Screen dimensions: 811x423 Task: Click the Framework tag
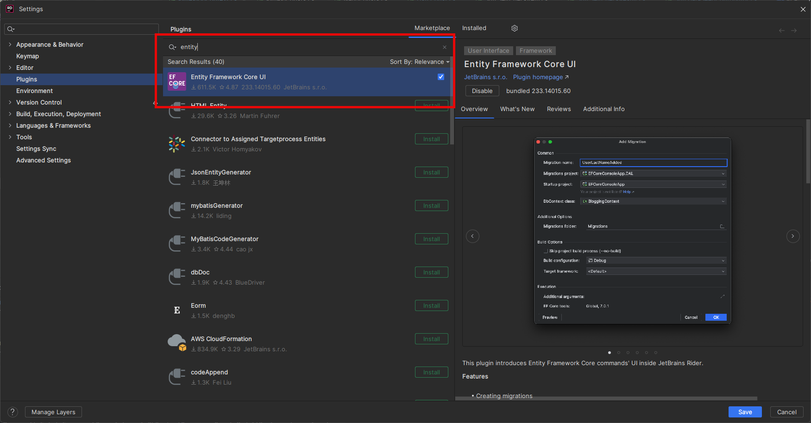tap(536, 51)
